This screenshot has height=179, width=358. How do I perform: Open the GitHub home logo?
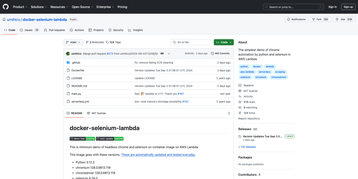5,7
